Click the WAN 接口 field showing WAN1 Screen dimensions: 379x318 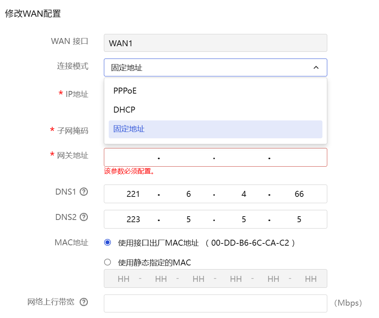pyautogui.click(x=215, y=43)
